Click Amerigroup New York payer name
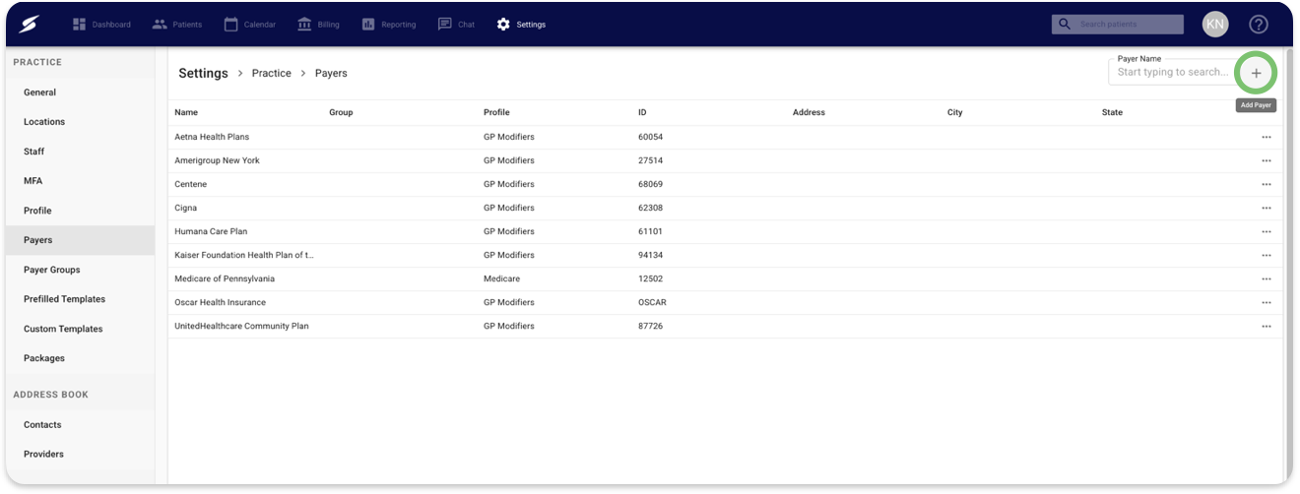 218,160
